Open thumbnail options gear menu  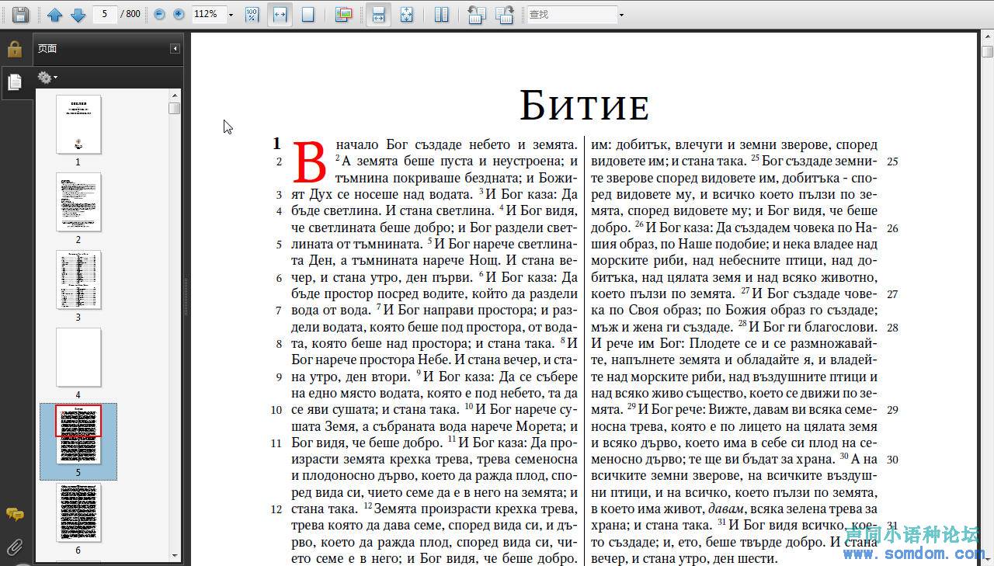(x=47, y=78)
